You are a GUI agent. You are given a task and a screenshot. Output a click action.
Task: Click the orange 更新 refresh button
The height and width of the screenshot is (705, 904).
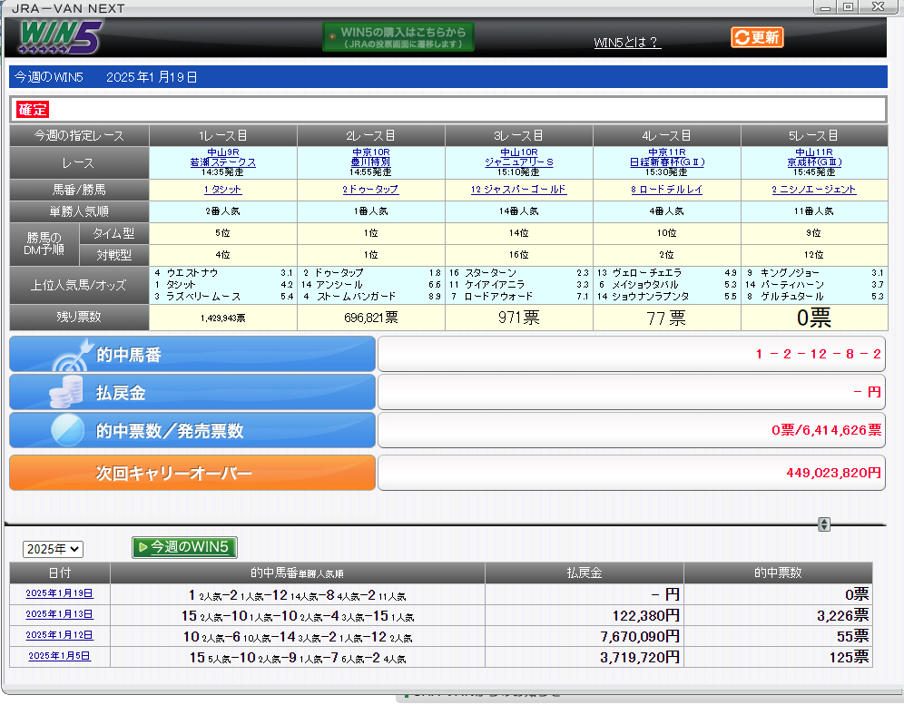click(x=757, y=37)
